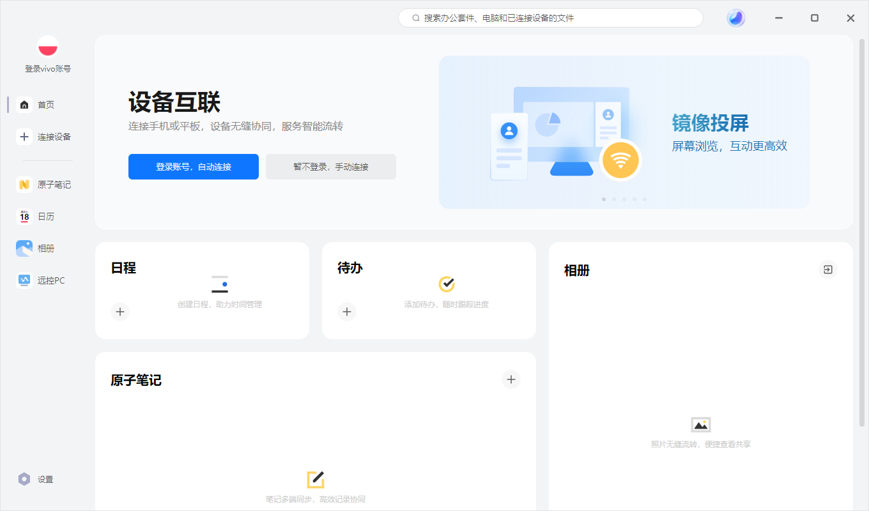This screenshot has width=869, height=511.
Task: Click the 原子笔记 card title
Action: (136, 381)
